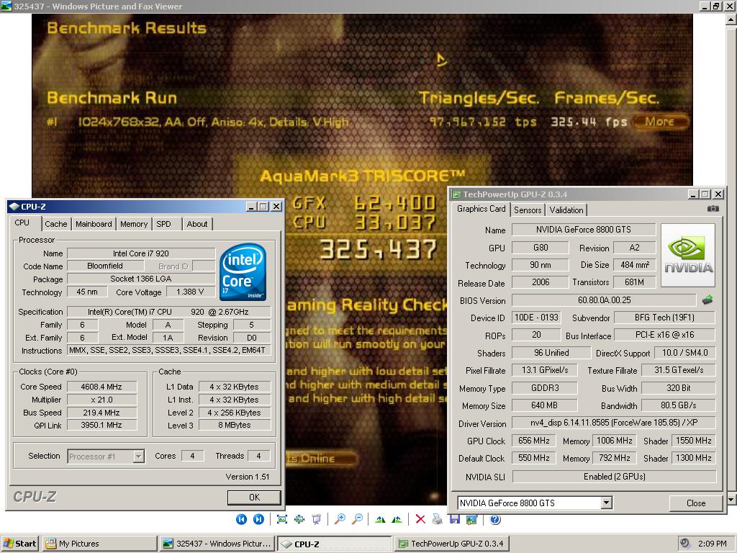
Task: Open CPU-Z About tab
Action: point(197,224)
